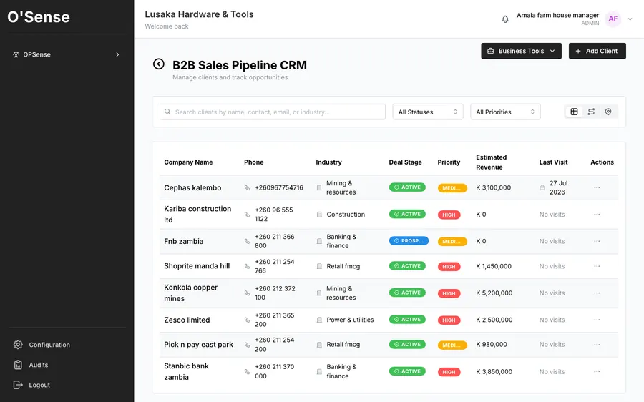Click the O'Sense logo
Image resolution: width=644 pixels, height=402 pixels.
39,17
